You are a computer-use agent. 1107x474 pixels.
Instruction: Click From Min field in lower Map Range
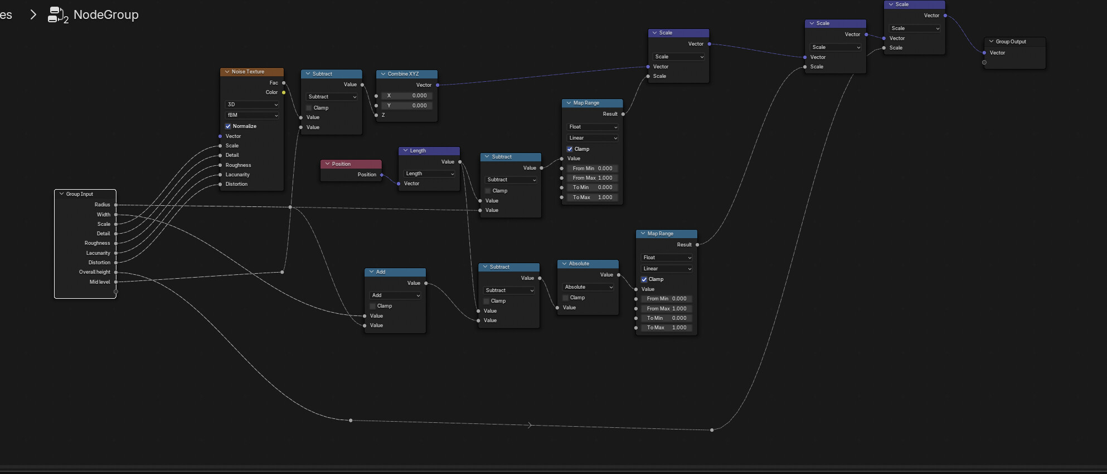coord(667,299)
